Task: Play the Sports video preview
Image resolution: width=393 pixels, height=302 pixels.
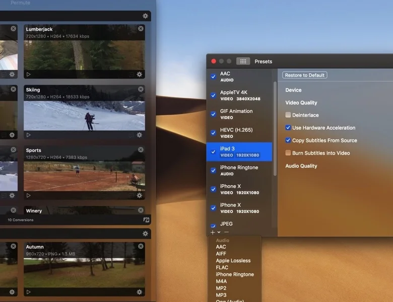Action: [x=29, y=195]
